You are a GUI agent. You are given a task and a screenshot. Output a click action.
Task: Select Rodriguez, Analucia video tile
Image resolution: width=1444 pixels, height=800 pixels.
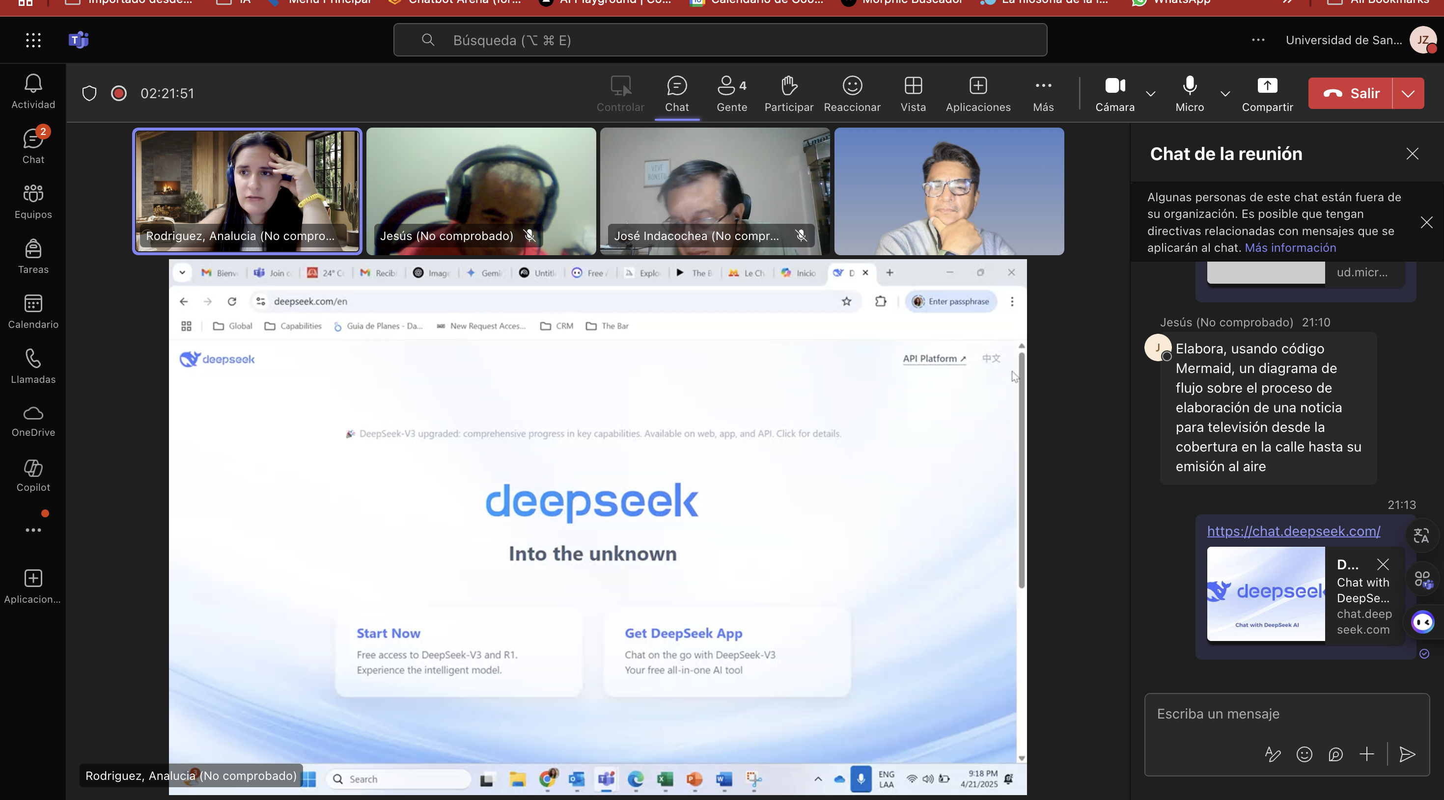247,191
